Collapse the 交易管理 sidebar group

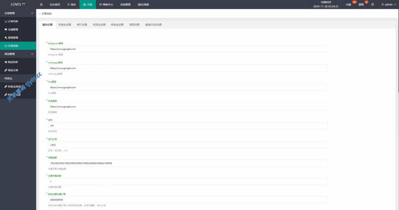tap(18, 13)
